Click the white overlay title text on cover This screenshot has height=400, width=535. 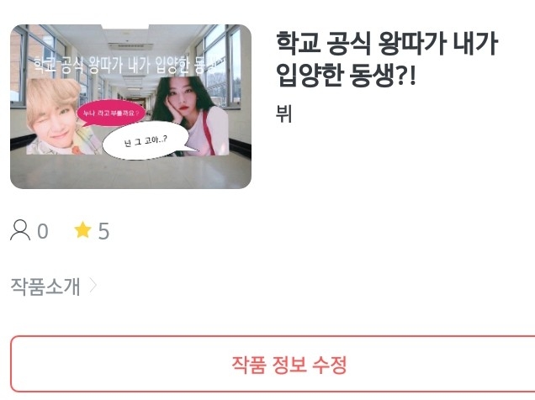(126, 66)
